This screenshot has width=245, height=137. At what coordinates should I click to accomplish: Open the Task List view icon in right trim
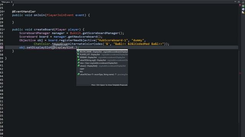pos(243,6)
